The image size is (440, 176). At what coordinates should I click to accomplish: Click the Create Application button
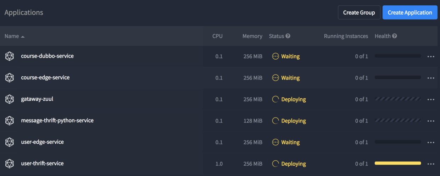click(410, 12)
